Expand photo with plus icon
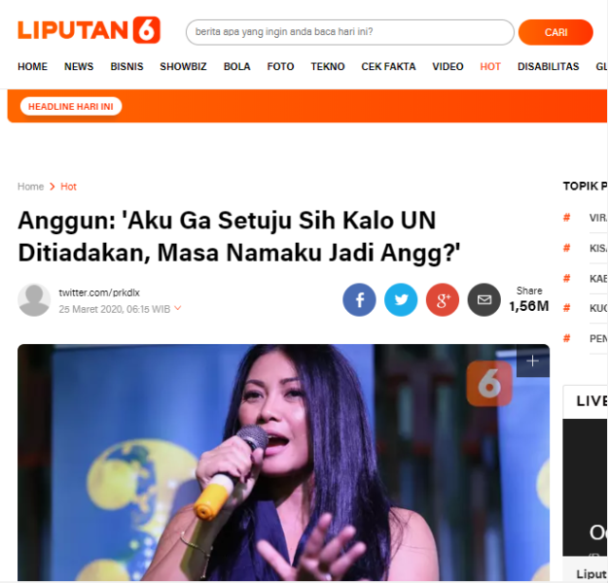Screen dimensions: 608x583 532,360
